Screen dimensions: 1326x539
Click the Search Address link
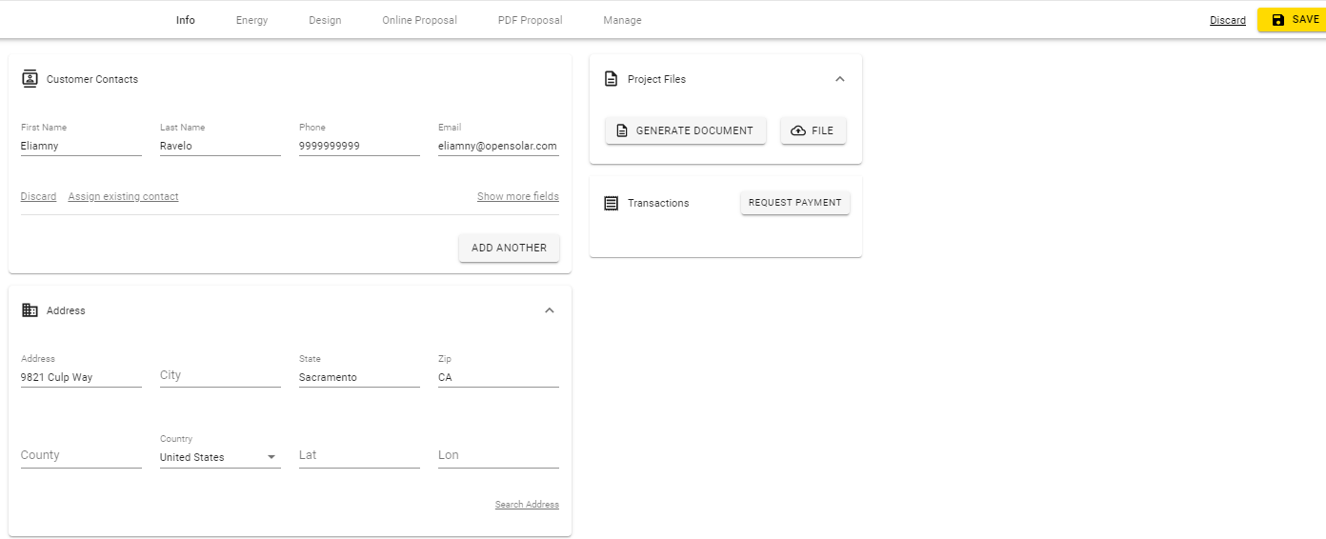(527, 505)
